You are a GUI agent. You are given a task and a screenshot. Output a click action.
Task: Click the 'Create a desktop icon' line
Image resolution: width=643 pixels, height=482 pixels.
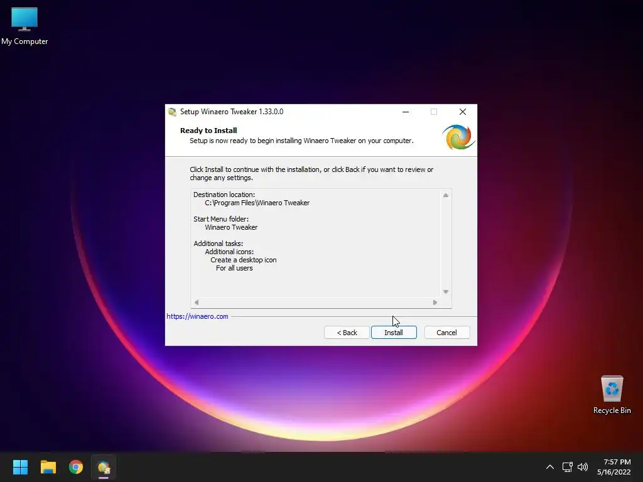pyautogui.click(x=244, y=260)
